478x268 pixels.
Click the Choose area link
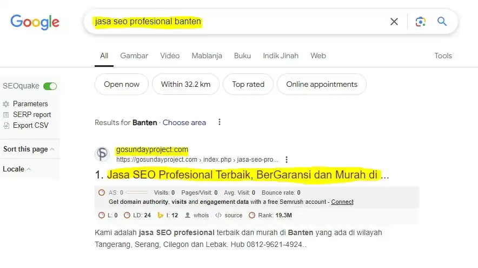coord(184,122)
